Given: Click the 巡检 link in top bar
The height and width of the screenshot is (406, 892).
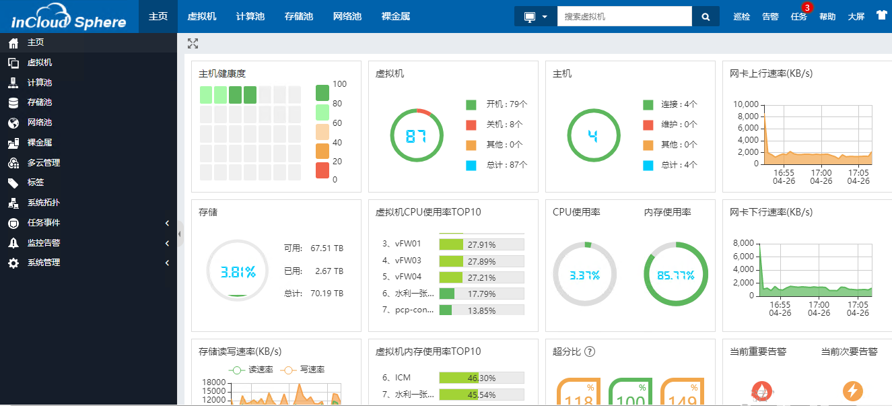Looking at the screenshot, I should coord(741,17).
